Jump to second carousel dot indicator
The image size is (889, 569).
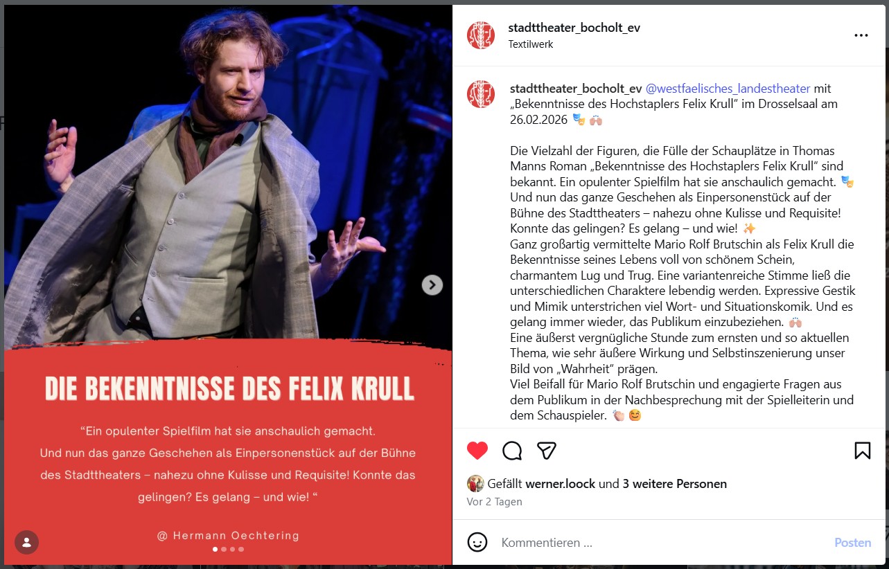[x=224, y=549]
